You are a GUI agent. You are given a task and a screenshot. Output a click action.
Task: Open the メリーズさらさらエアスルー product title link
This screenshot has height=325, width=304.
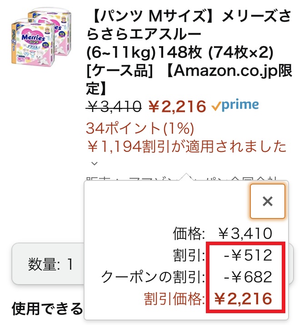pos(189,53)
